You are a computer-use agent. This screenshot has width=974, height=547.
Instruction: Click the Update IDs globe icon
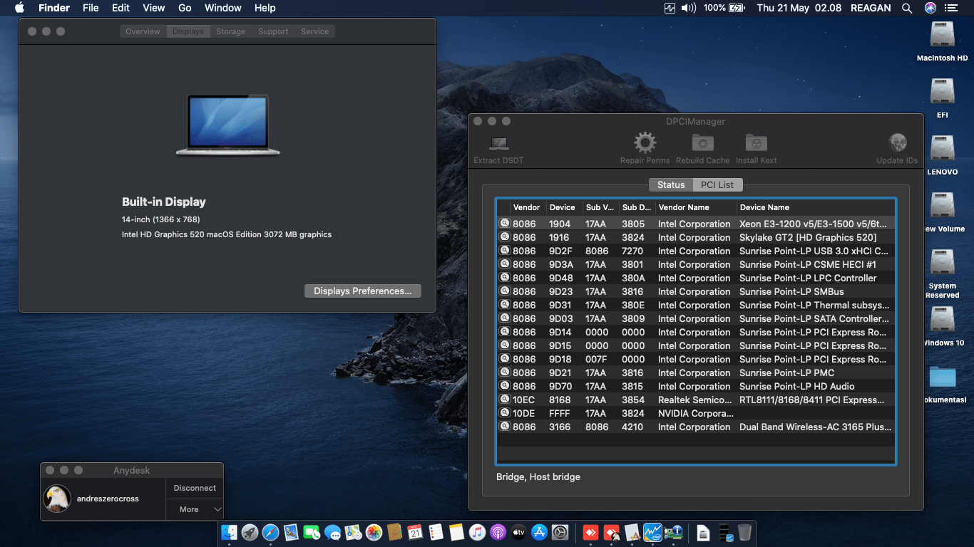(898, 142)
